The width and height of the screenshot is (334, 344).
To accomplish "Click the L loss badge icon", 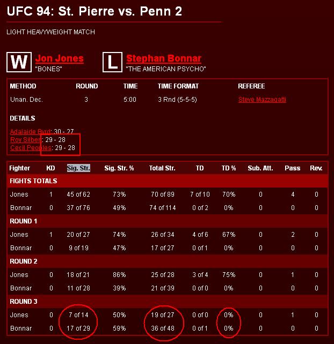I will click(x=112, y=62).
